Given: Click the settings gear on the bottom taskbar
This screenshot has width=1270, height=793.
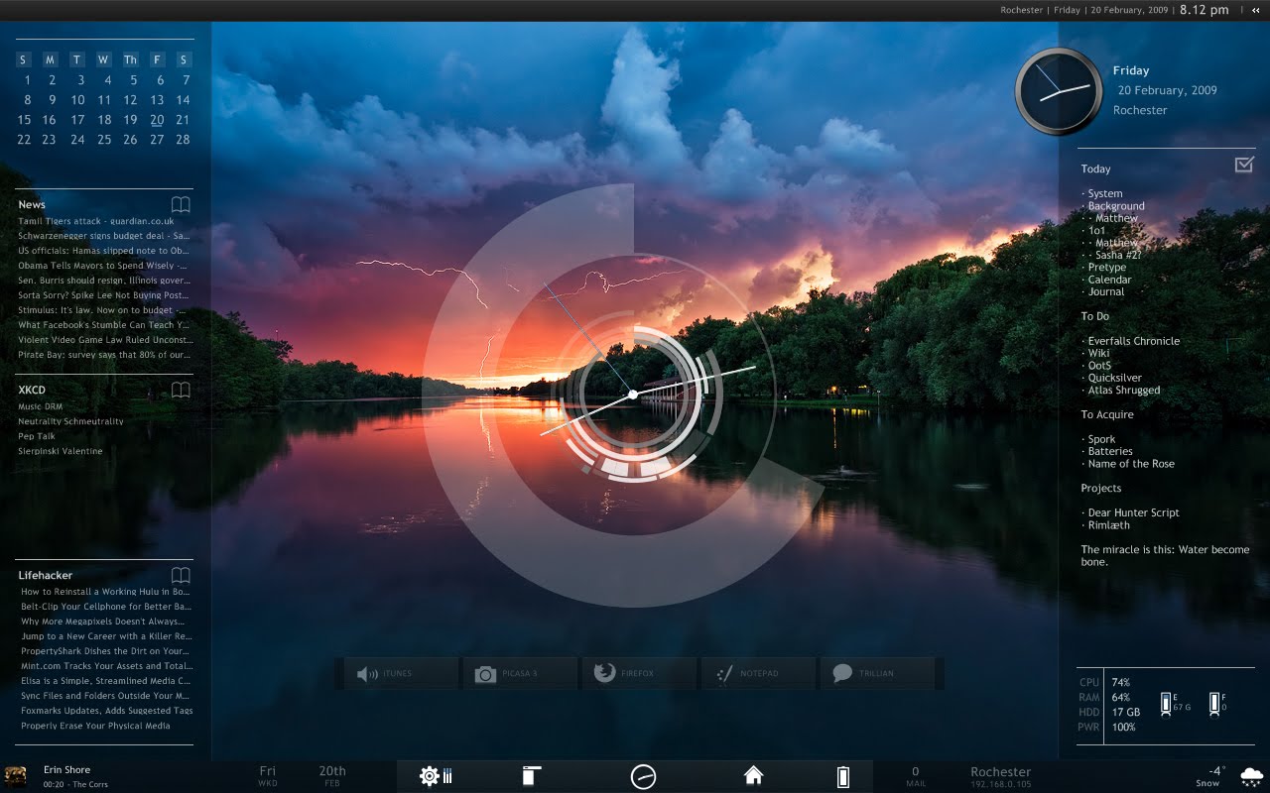Looking at the screenshot, I should [x=429, y=775].
